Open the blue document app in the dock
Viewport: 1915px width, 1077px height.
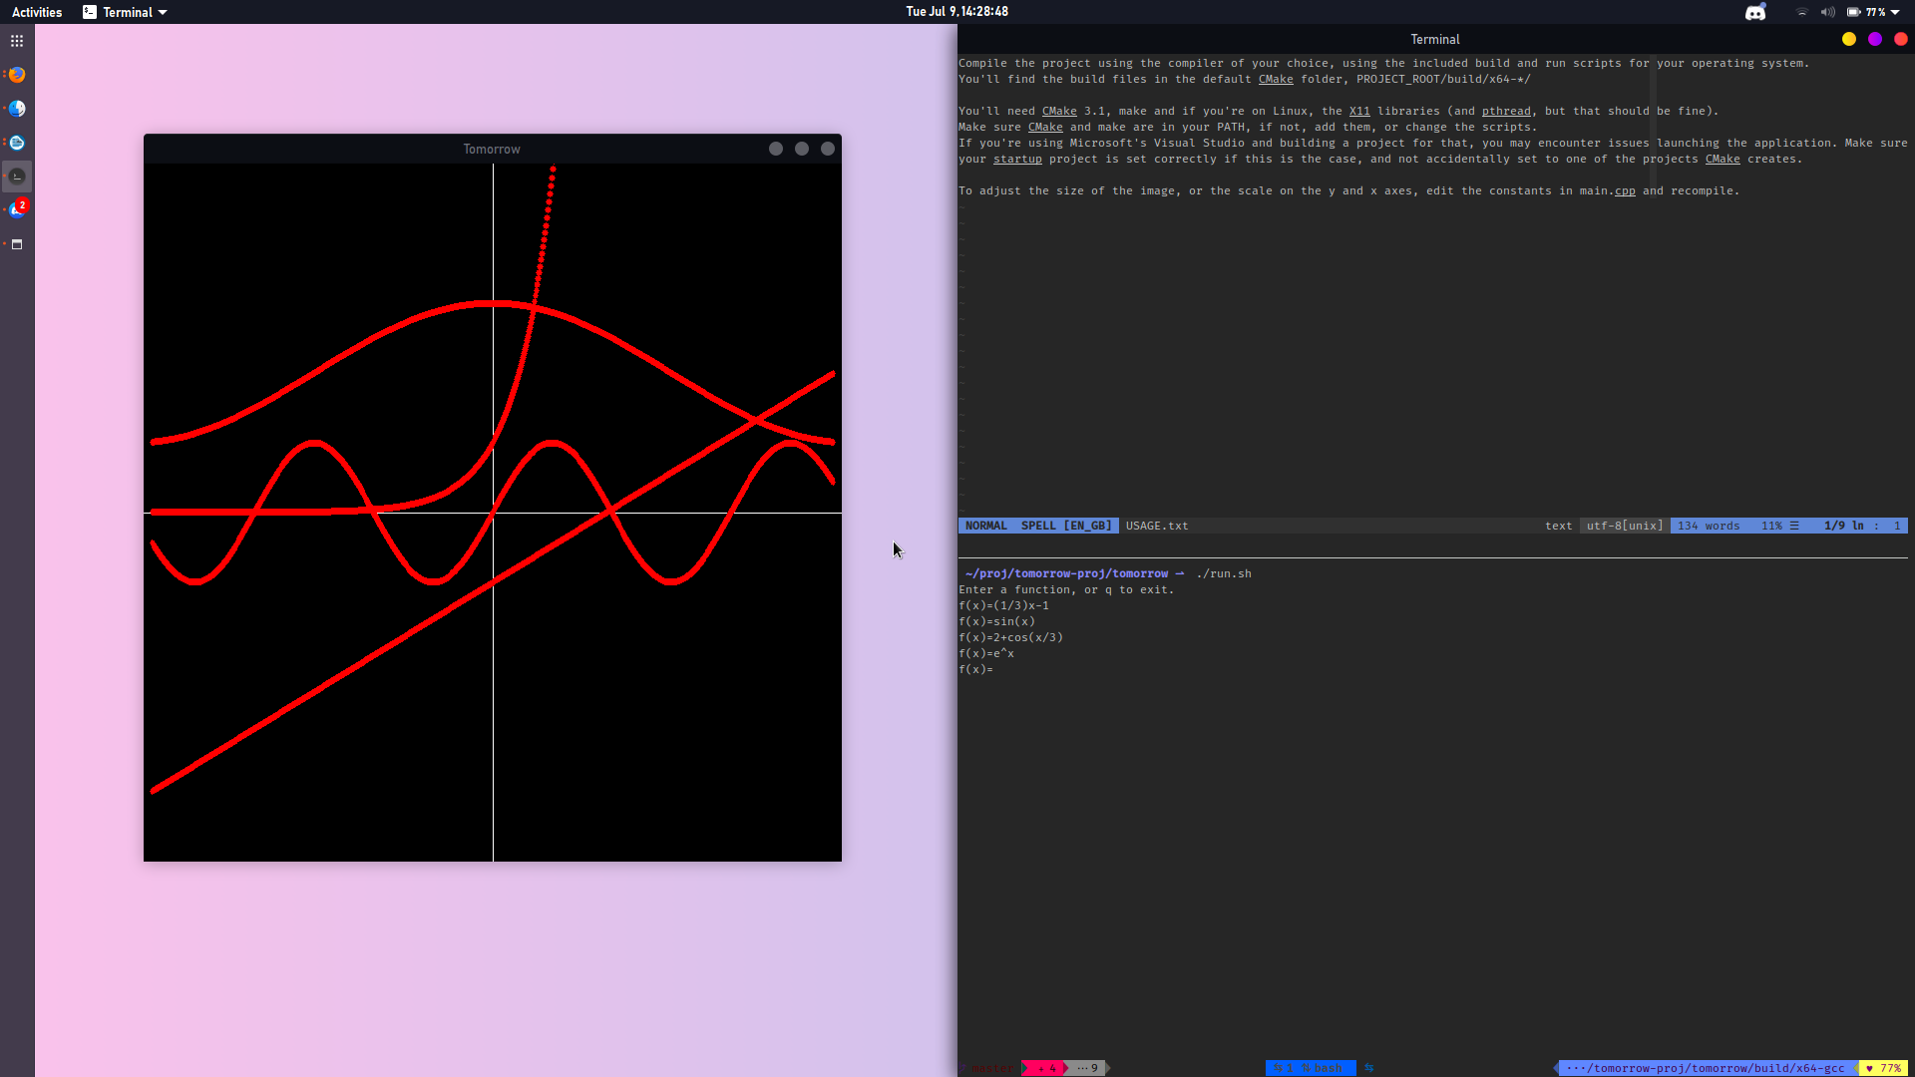pos(17,143)
